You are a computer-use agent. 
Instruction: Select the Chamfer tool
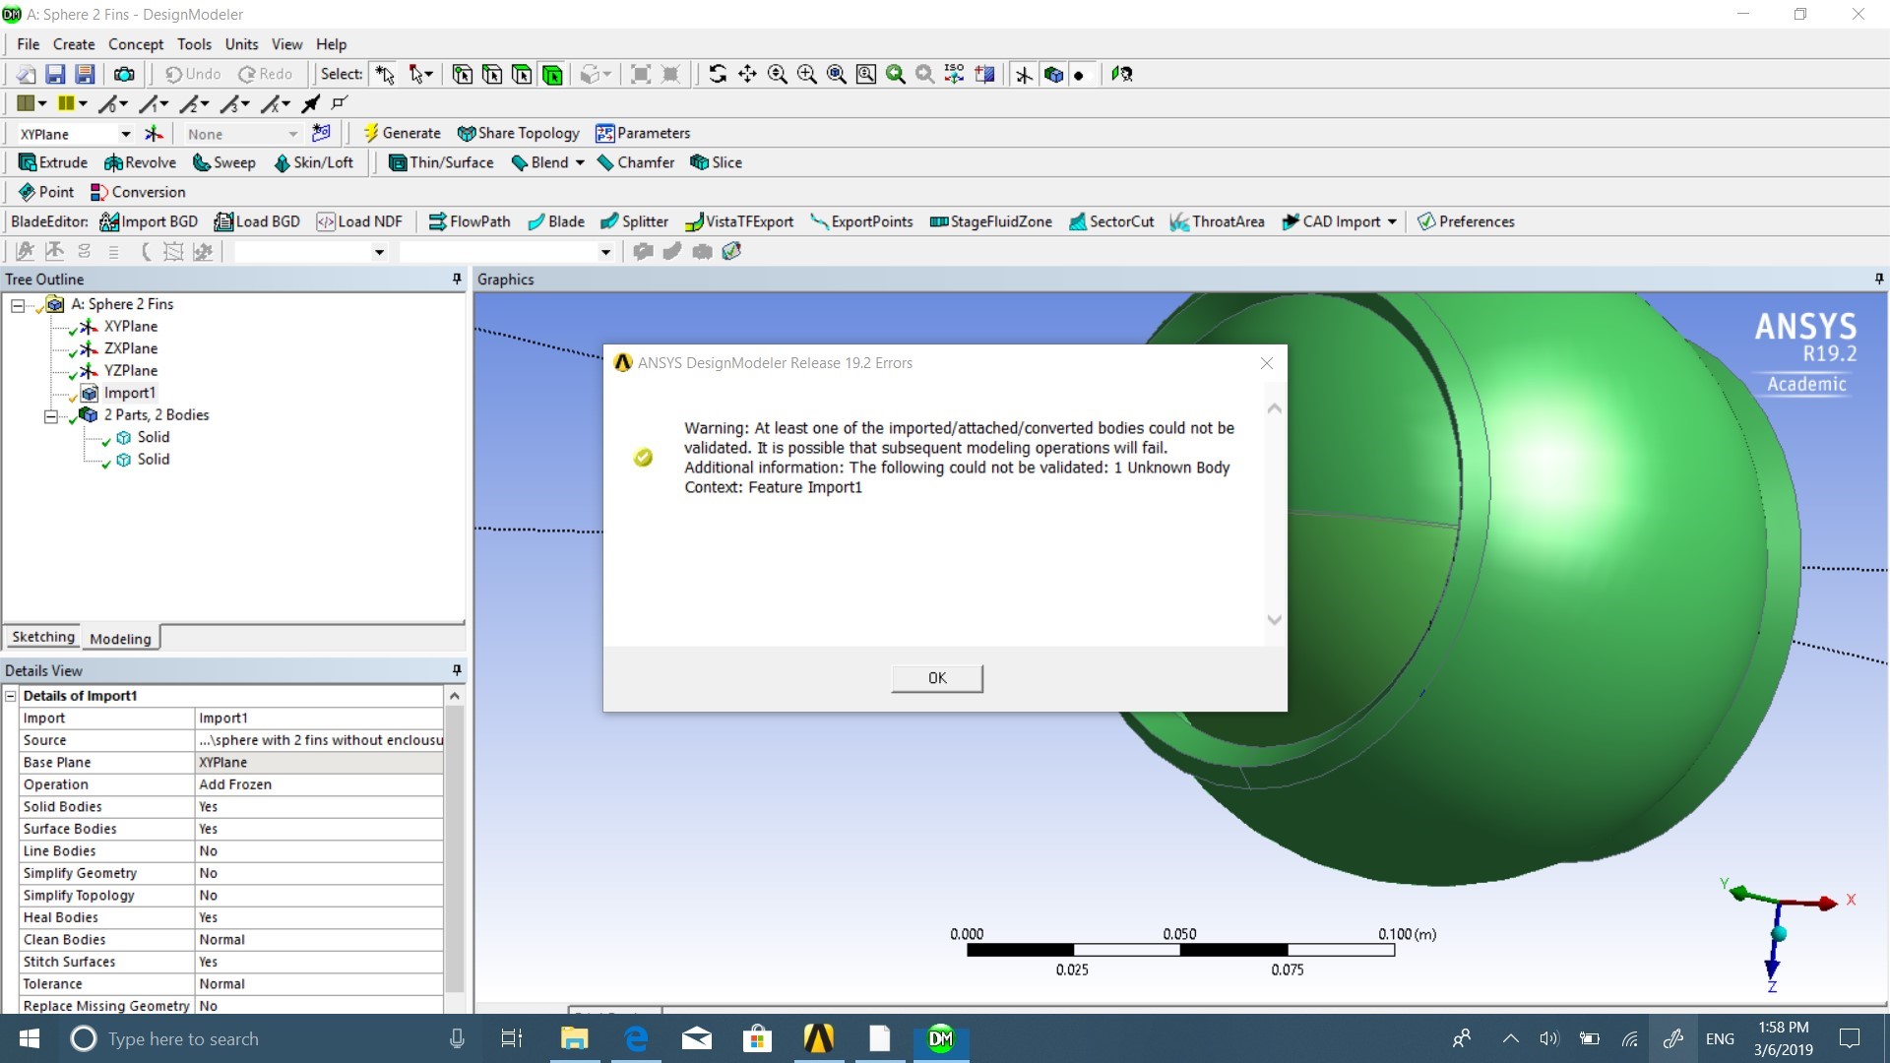coord(635,162)
